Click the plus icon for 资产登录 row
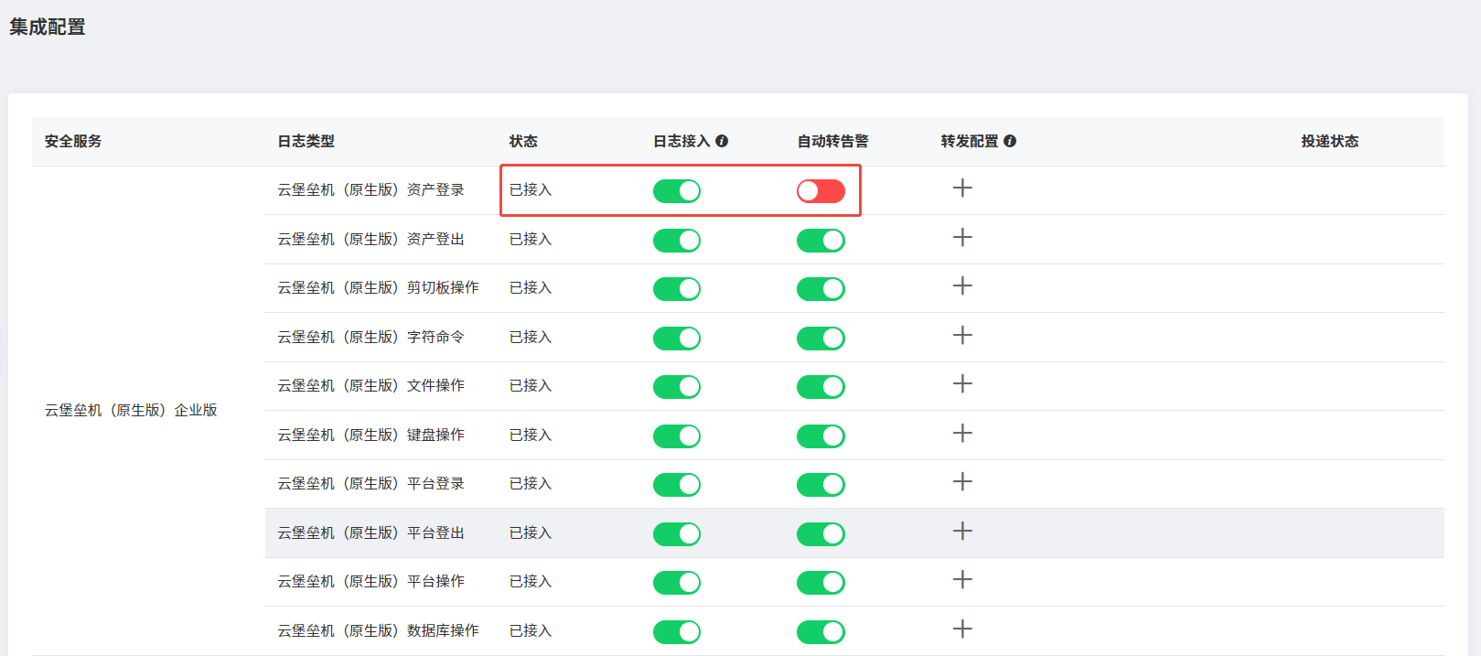The width and height of the screenshot is (1481, 656). [x=962, y=188]
